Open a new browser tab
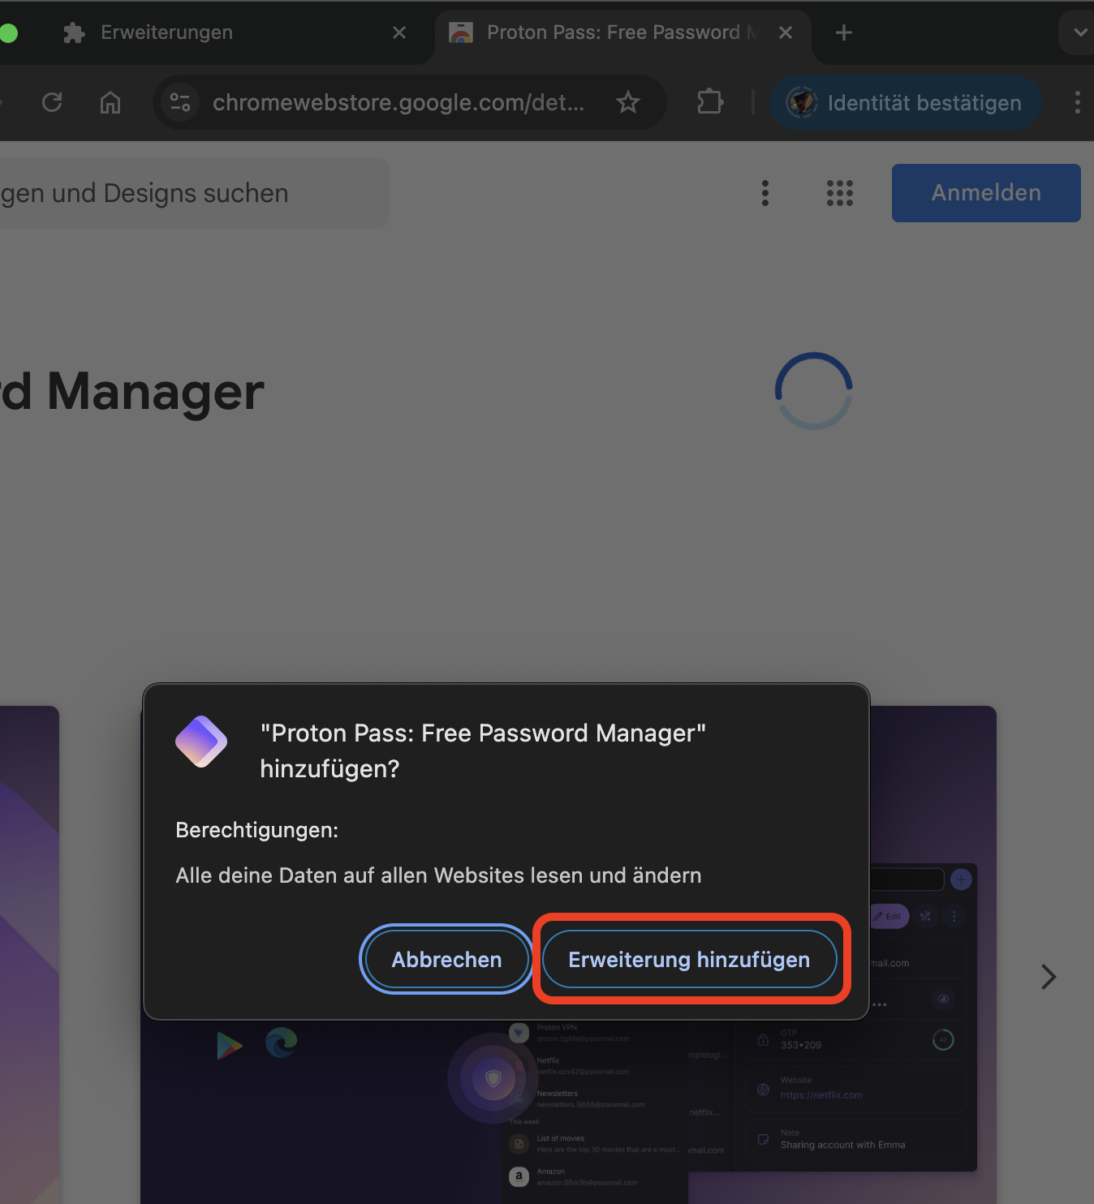The image size is (1094, 1204). pyautogui.click(x=844, y=32)
